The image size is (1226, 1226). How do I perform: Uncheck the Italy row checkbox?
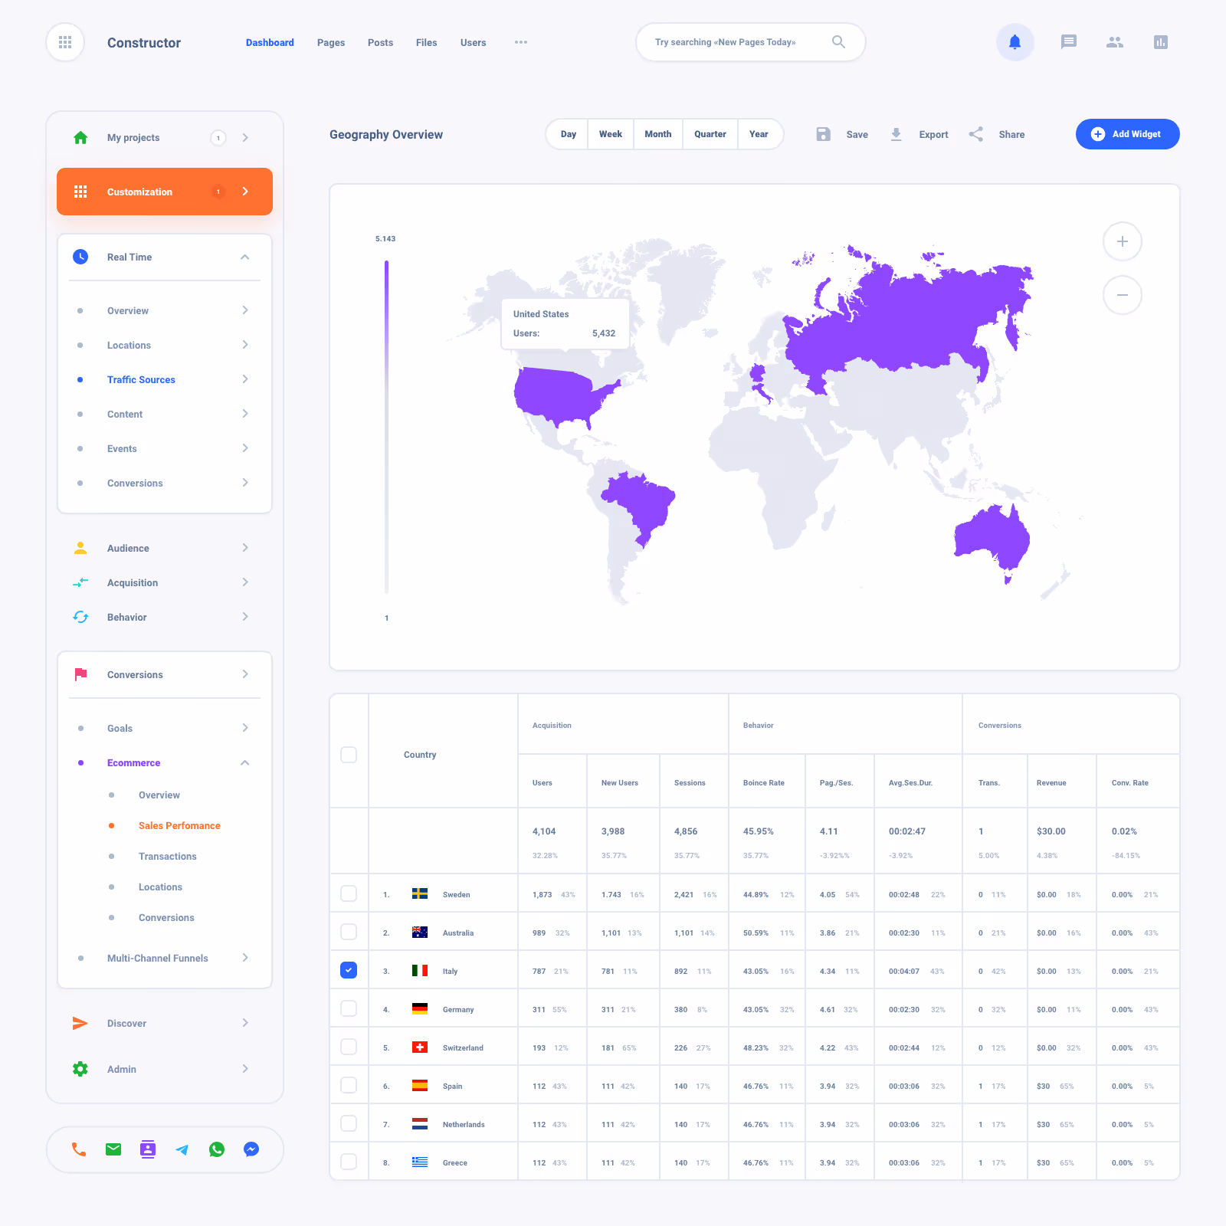click(349, 970)
